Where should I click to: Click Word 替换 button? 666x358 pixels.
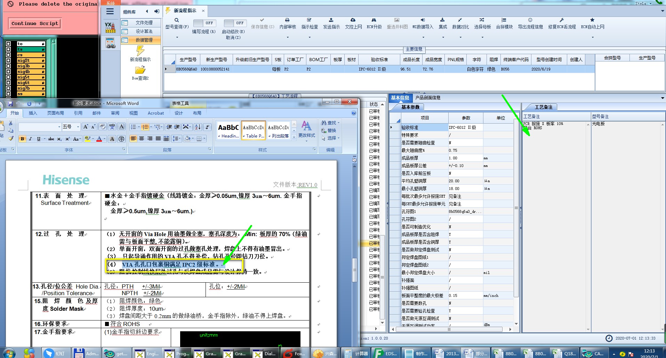point(329,131)
